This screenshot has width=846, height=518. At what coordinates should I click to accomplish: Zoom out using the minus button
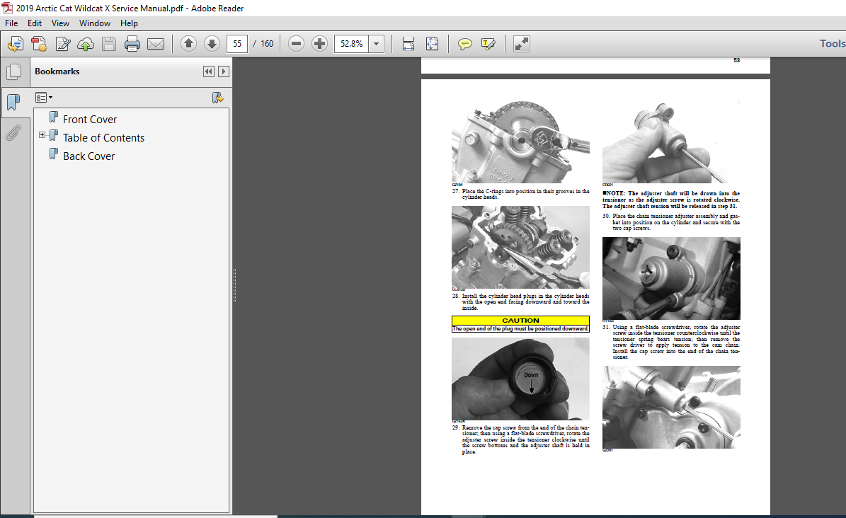tap(296, 44)
